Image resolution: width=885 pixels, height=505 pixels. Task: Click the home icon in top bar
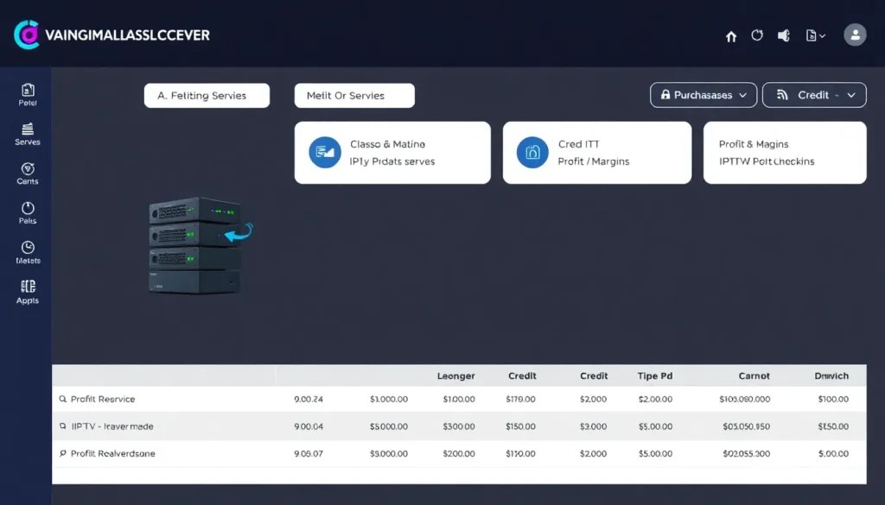[731, 36]
